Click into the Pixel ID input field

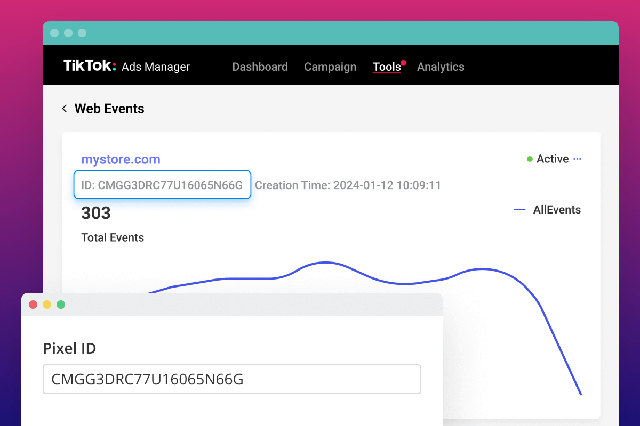tap(231, 379)
